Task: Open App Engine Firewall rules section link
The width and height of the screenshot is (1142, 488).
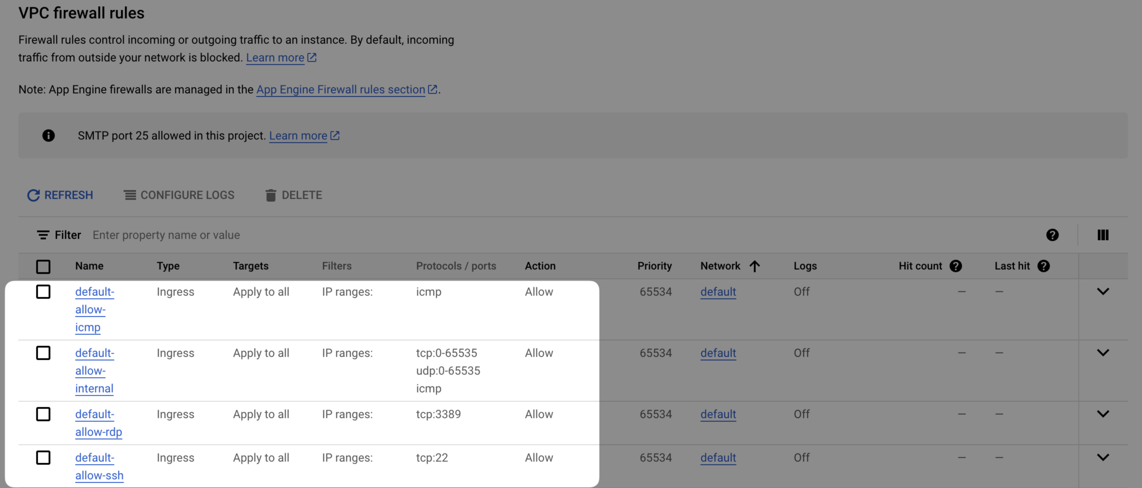Action: pyautogui.click(x=341, y=90)
